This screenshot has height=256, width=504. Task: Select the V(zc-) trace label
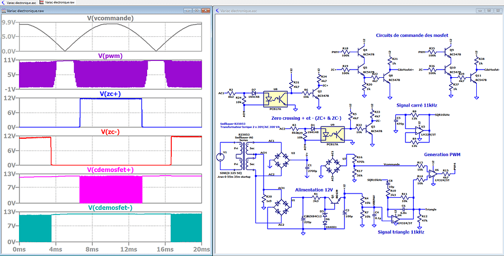110,132
